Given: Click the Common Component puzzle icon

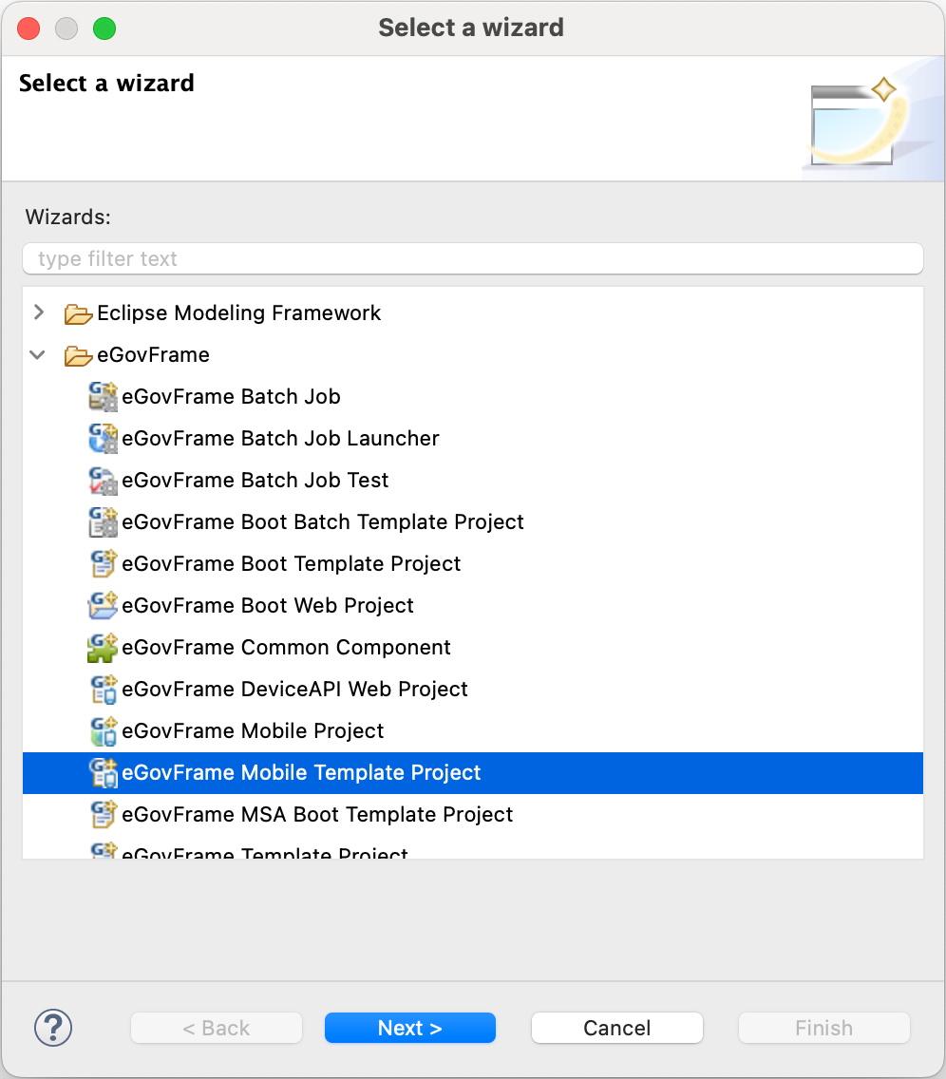Looking at the screenshot, I should coord(103,648).
